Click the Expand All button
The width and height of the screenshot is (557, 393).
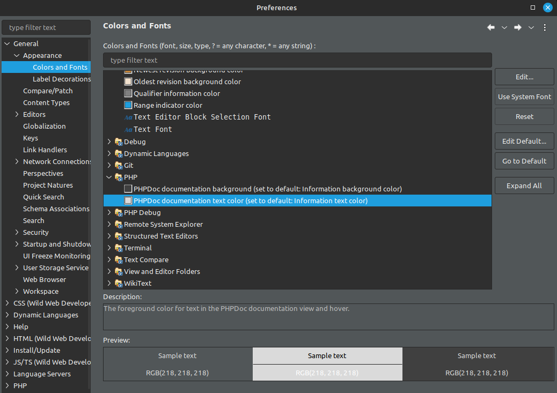tap(524, 186)
